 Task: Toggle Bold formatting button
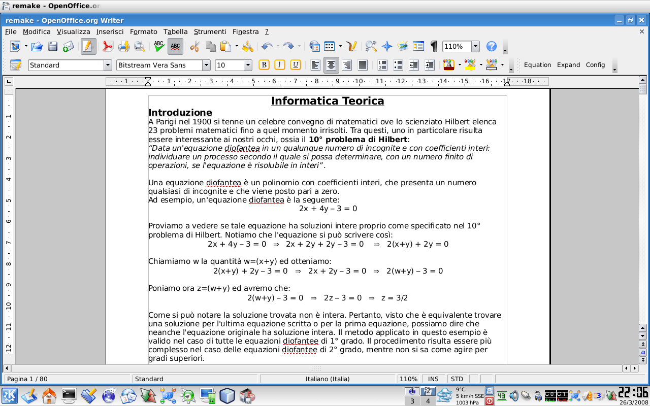[264, 65]
